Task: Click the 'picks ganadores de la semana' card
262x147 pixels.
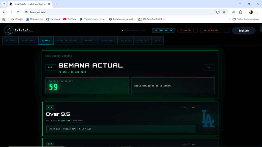Action: click(x=173, y=86)
